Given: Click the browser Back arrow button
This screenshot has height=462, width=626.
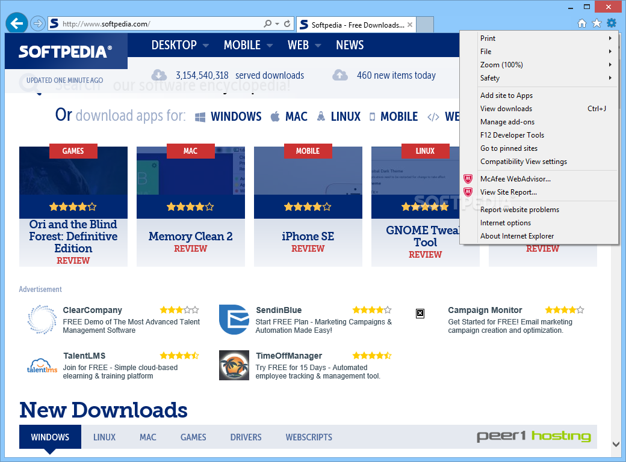Looking at the screenshot, I should tap(17, 23).
